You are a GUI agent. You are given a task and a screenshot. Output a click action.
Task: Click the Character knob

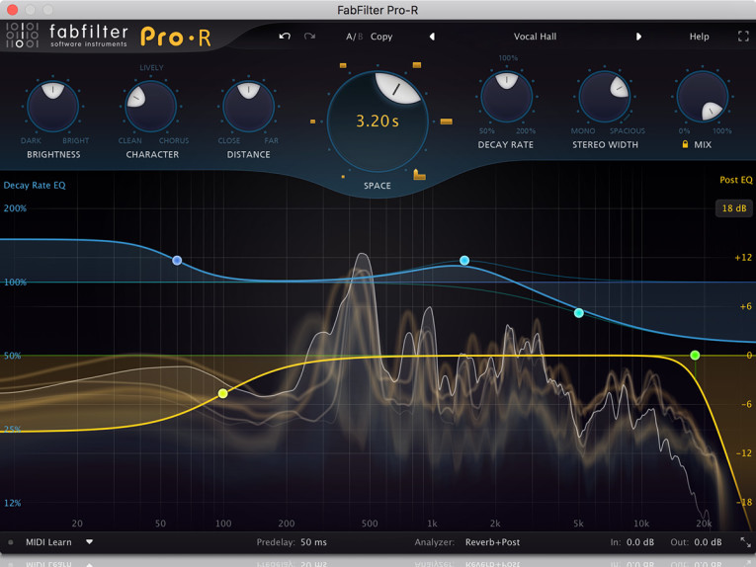(151, 106)
